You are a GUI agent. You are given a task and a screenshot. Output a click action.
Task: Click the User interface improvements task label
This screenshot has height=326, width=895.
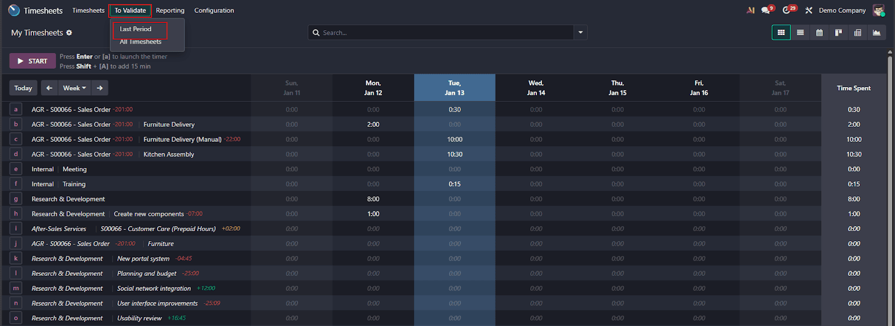tap(157, 303)
